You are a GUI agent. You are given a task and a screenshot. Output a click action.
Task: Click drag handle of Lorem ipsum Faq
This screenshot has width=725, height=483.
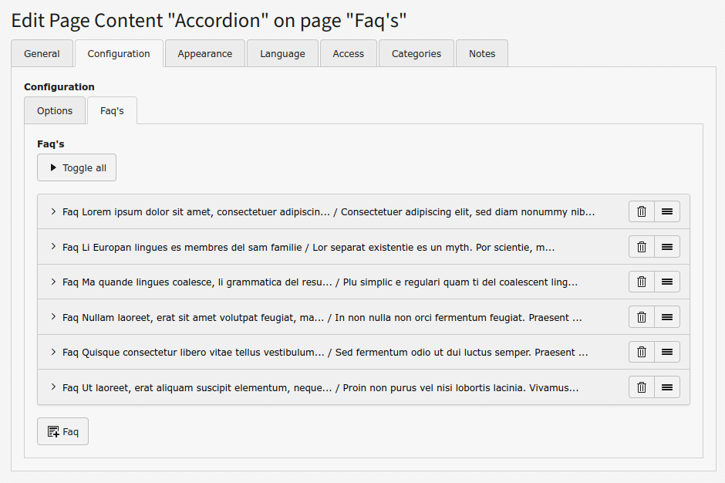coord(667,211)
